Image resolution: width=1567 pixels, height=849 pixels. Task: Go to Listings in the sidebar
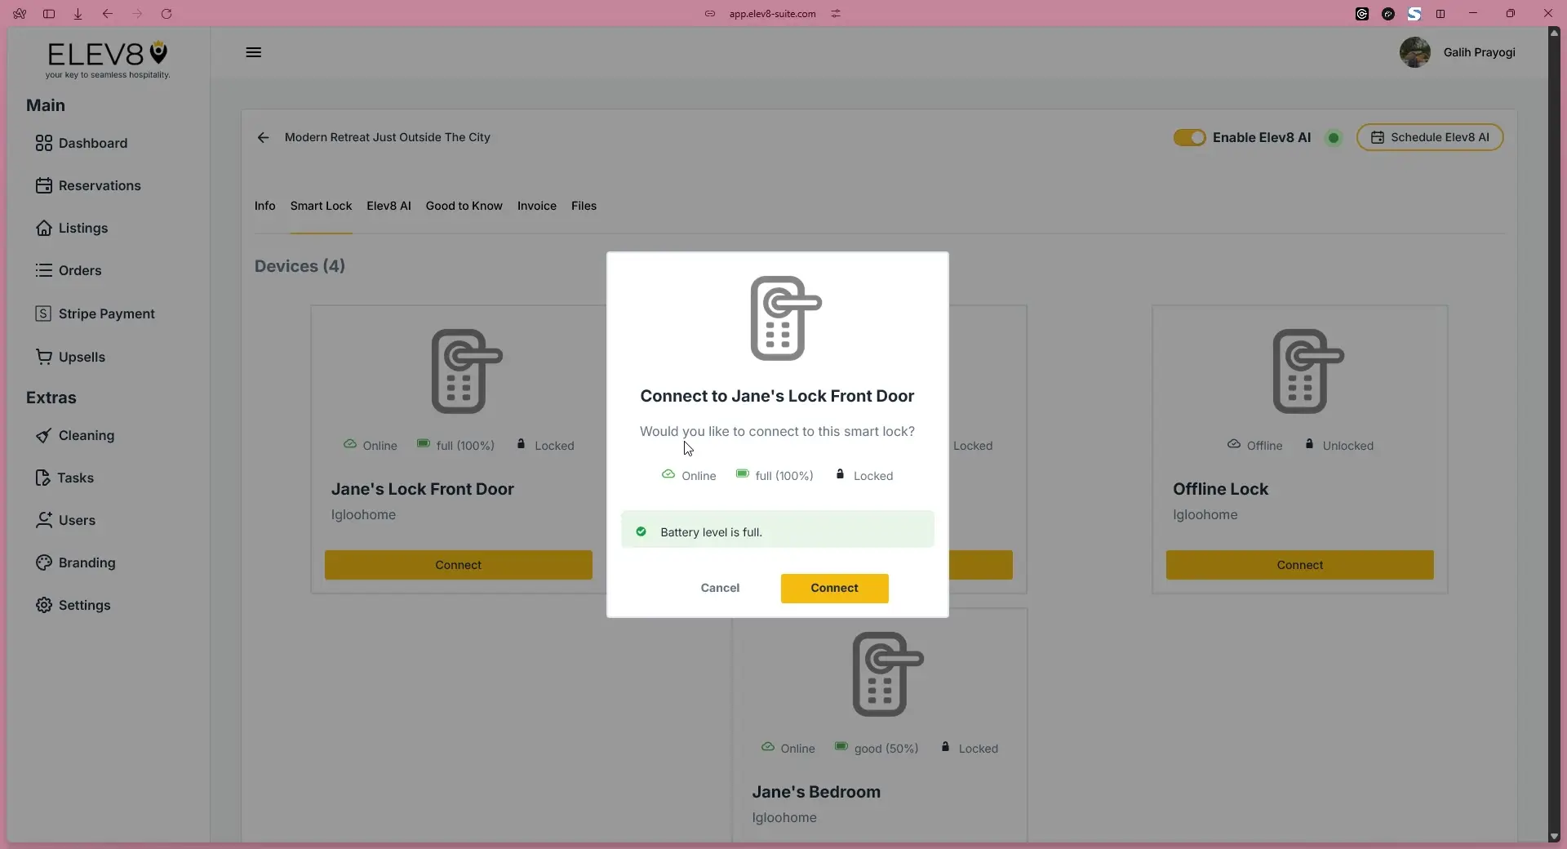[x=83, y=228]
